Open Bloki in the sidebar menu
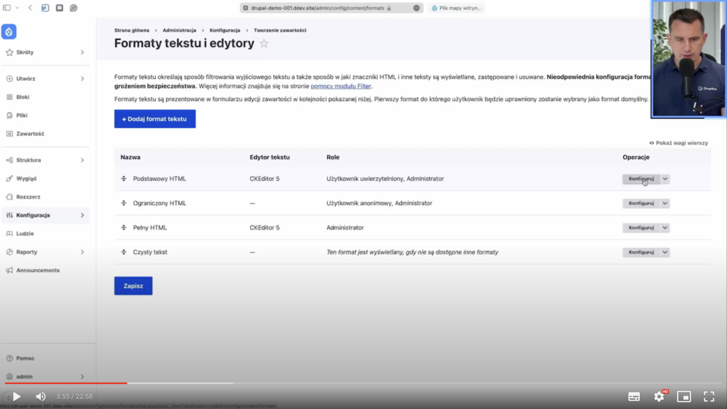This screenshot has width=727, height=409. click(23, 97)
